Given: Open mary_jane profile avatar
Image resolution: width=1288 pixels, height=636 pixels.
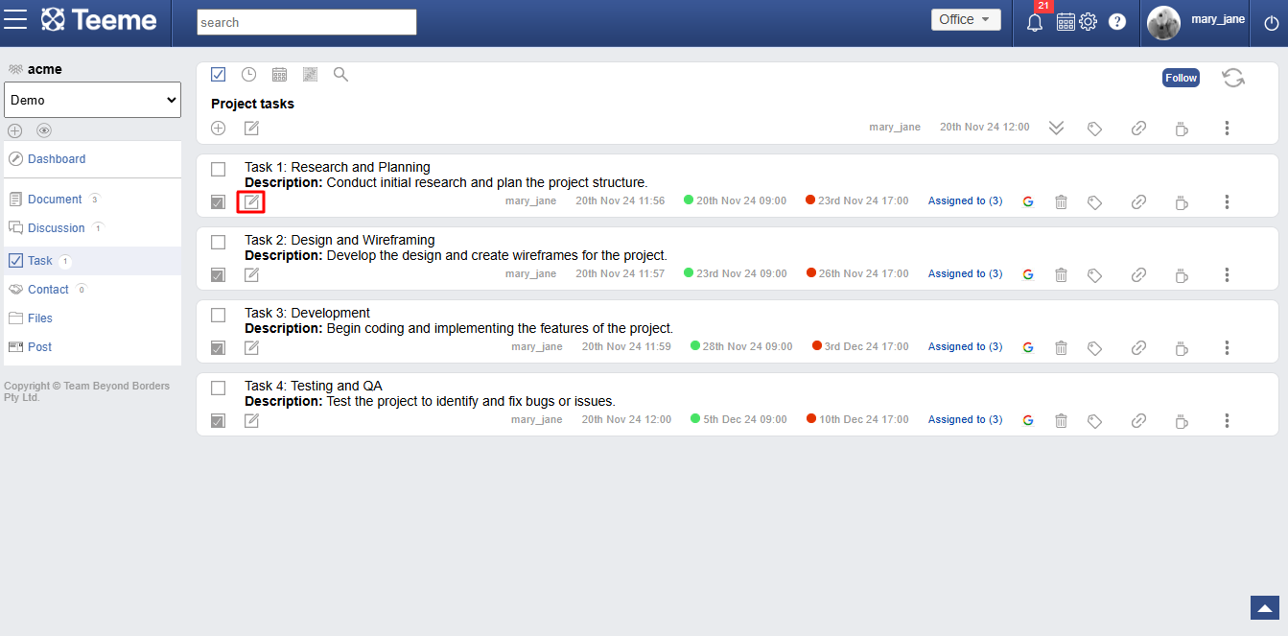Looking at the screenshot, I should click(1163, 23).
